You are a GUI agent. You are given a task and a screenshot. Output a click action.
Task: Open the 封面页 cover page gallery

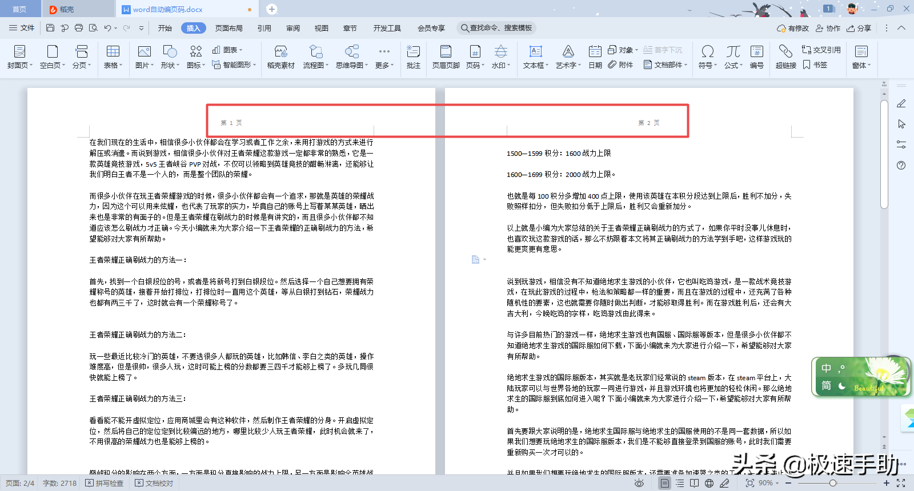(20, 57)
